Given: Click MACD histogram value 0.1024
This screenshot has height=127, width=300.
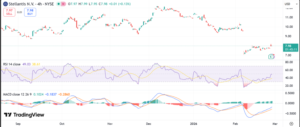Looking at the screenshot, I should (38, 94).
